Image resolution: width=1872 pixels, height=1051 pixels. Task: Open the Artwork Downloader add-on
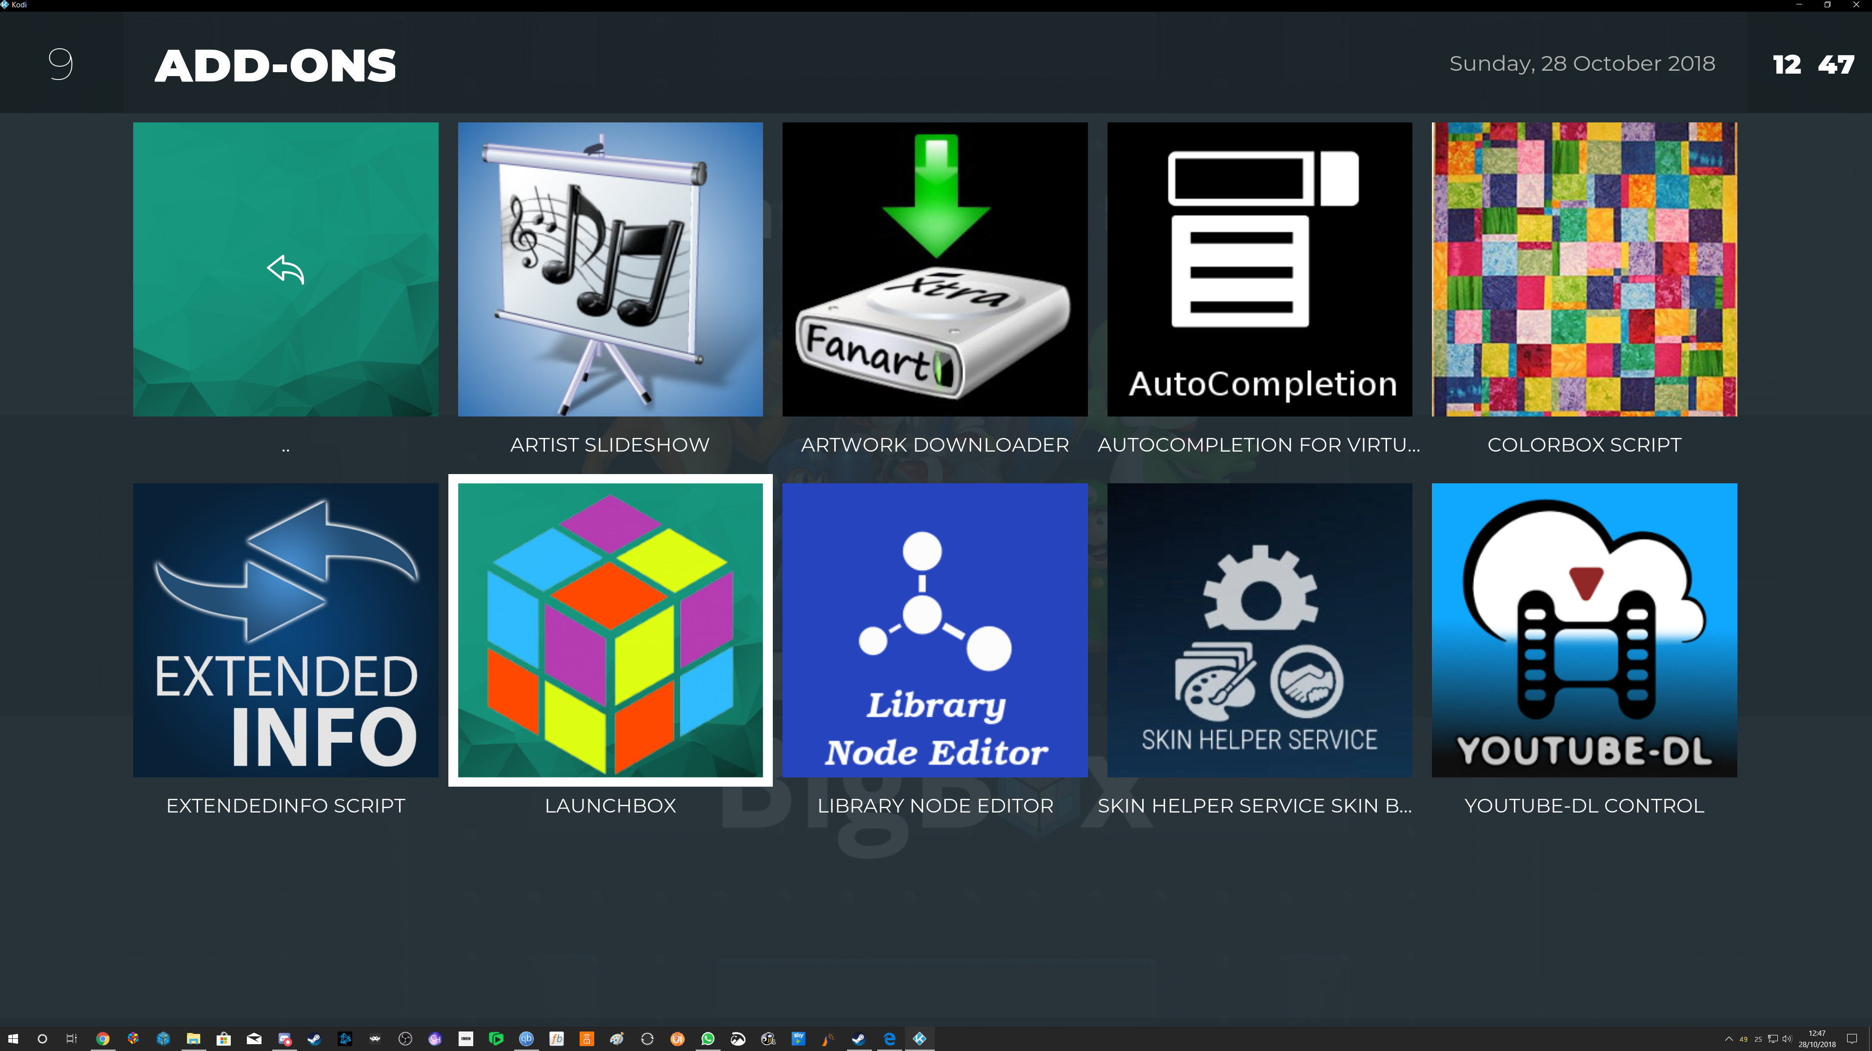(x=935, y=269)
